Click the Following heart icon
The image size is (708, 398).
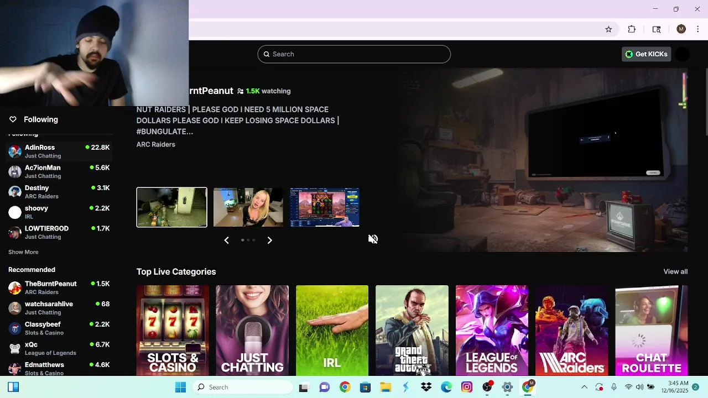(x=13, y=119)
